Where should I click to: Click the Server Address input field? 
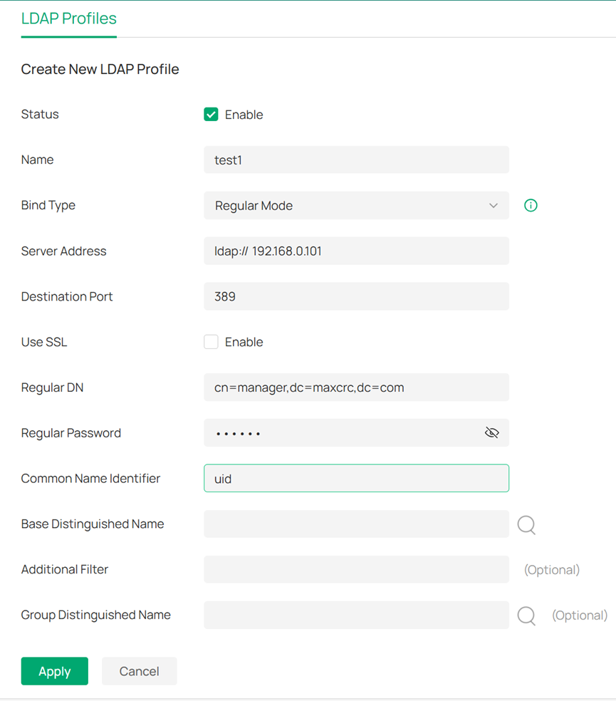[x=356, y=251]
